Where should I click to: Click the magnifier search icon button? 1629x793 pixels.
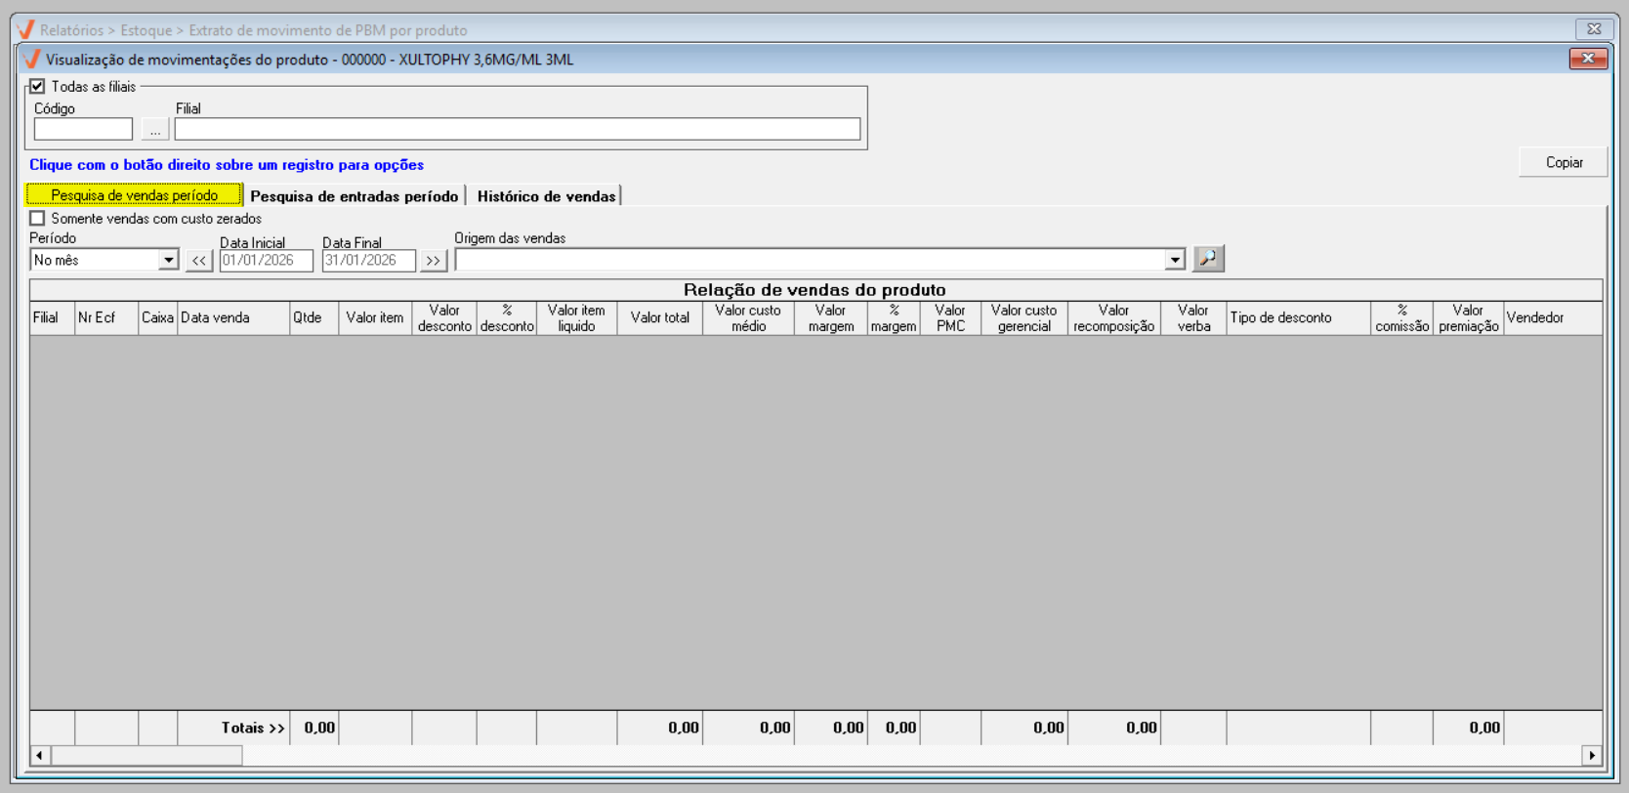pyautogui.click(x=1208, y=259)
